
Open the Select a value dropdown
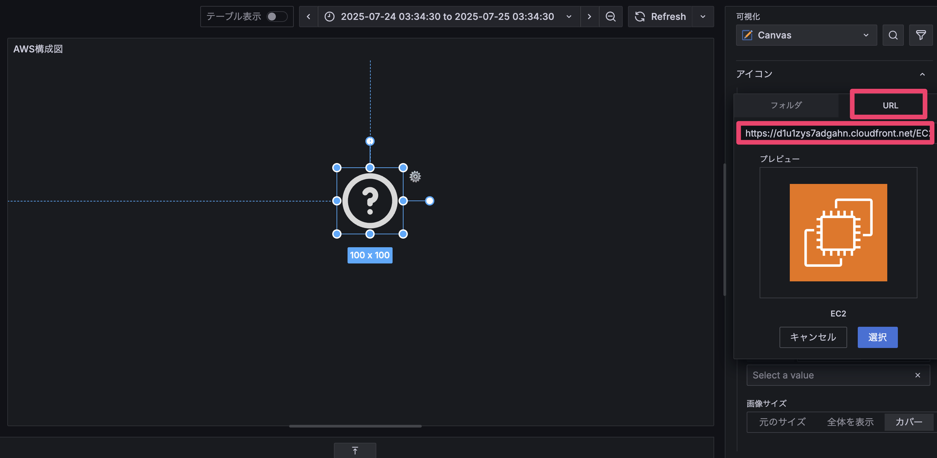click(829, 375)
